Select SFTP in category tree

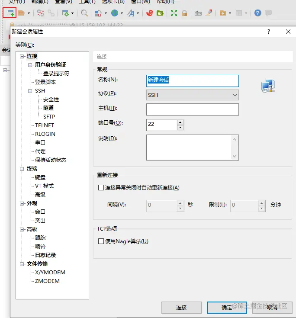(x=49, y=117)
